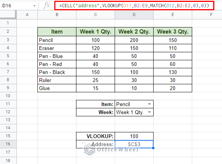Select row 3 header
This screenshot has width=222, height=164.
(x=8, y=40)
